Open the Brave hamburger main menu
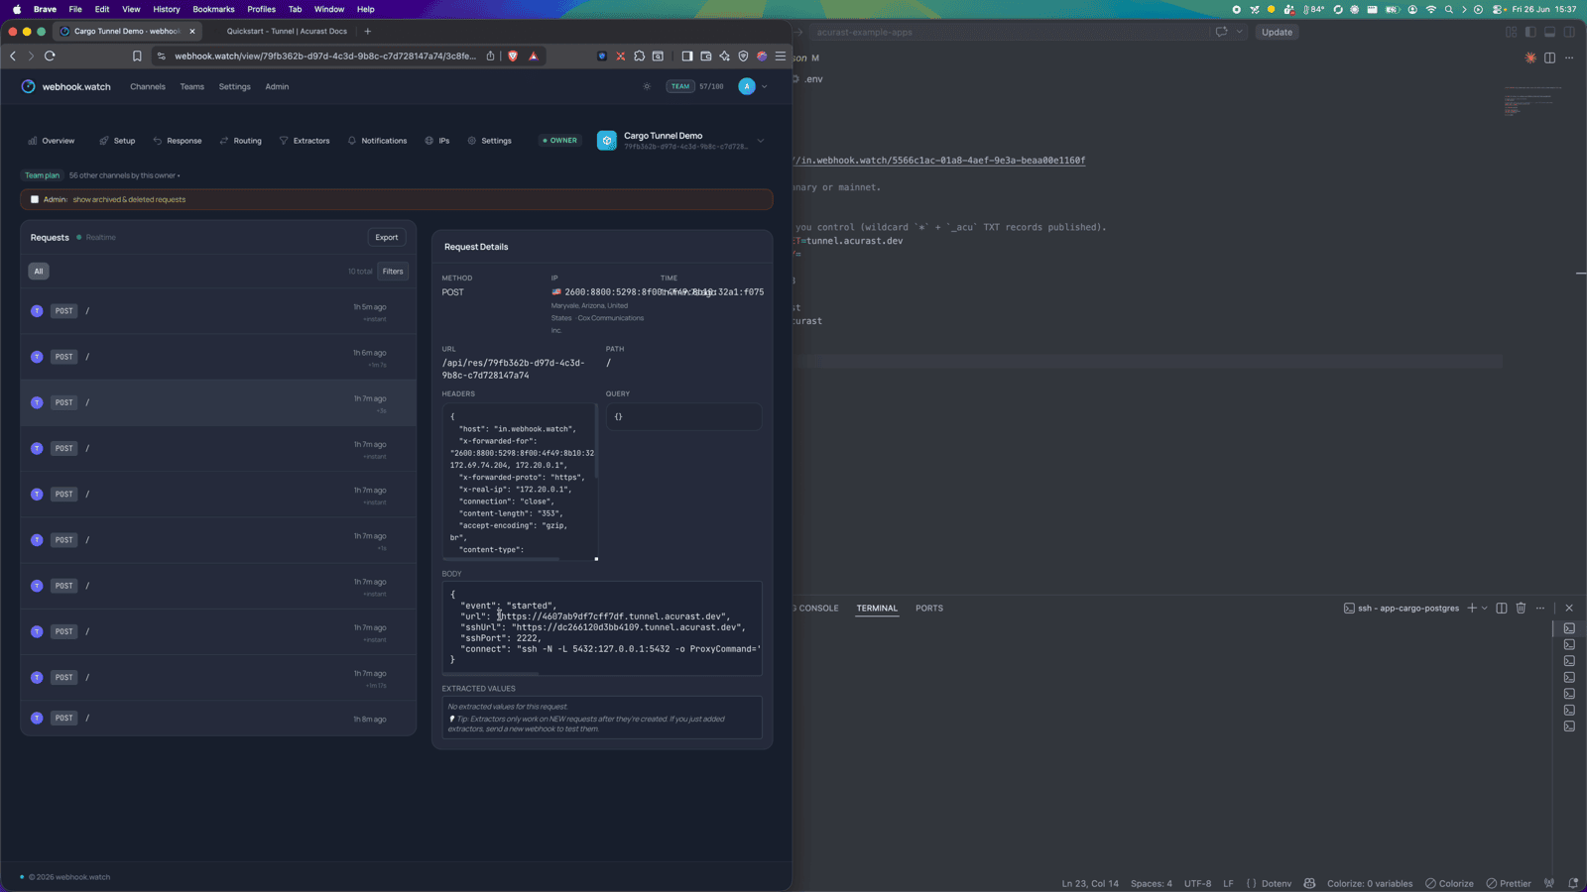 point(781,56)
